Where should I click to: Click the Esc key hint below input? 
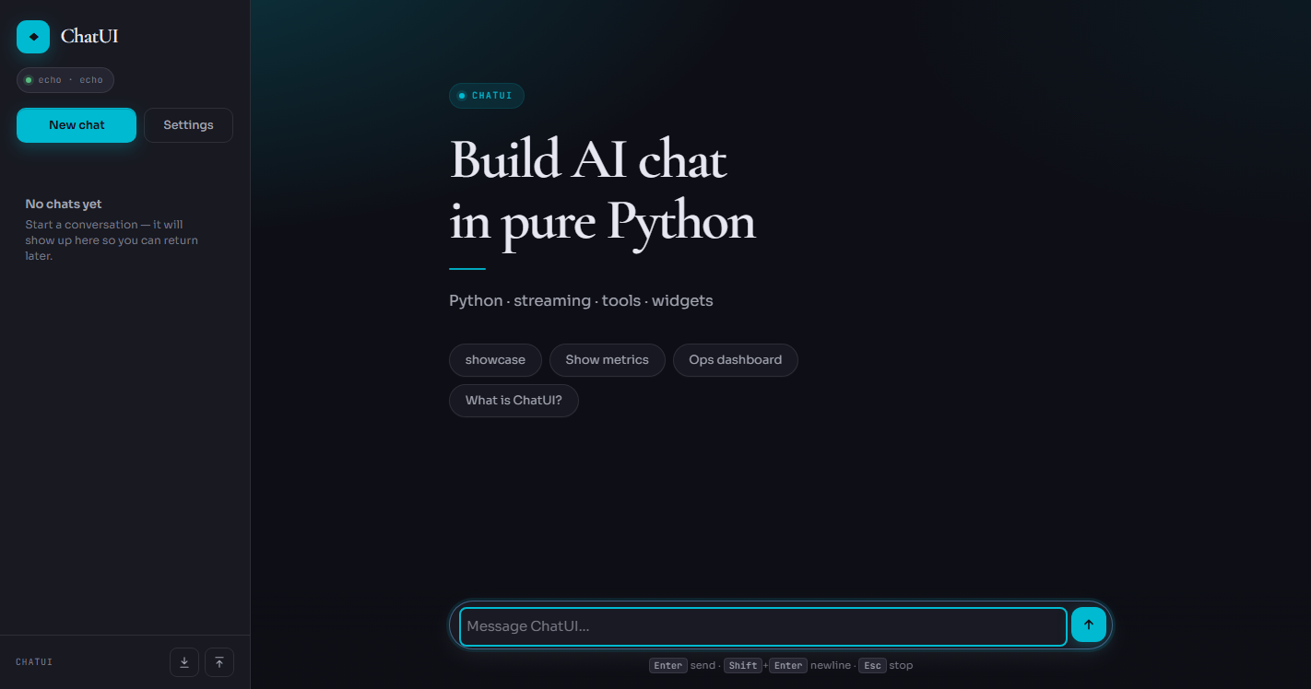872,665
